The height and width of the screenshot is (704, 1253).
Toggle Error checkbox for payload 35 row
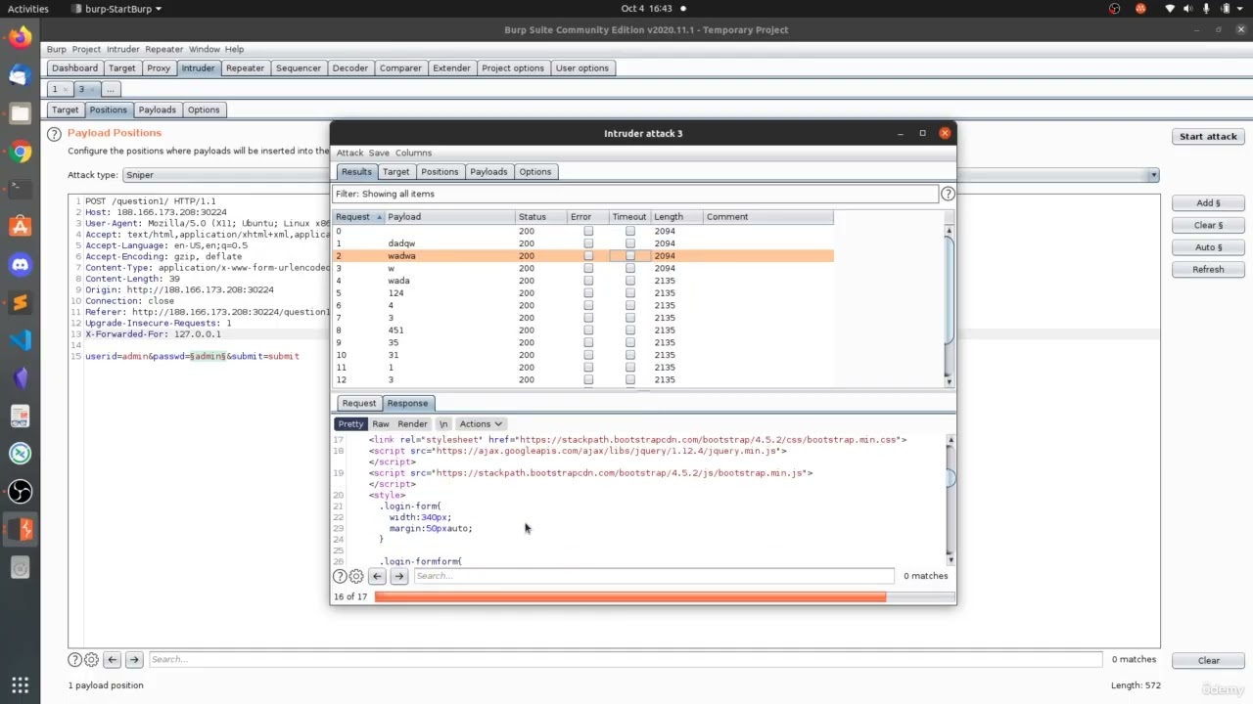pyautogui.click(x=588, y=343)
